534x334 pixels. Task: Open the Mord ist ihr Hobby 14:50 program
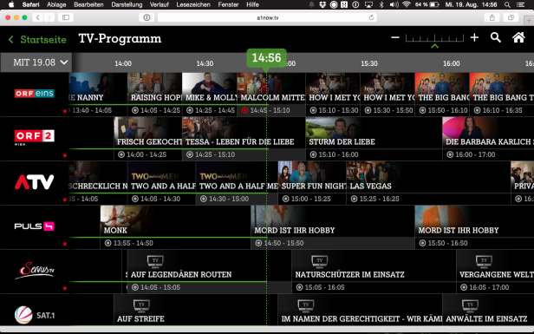(x=332, y=227)
